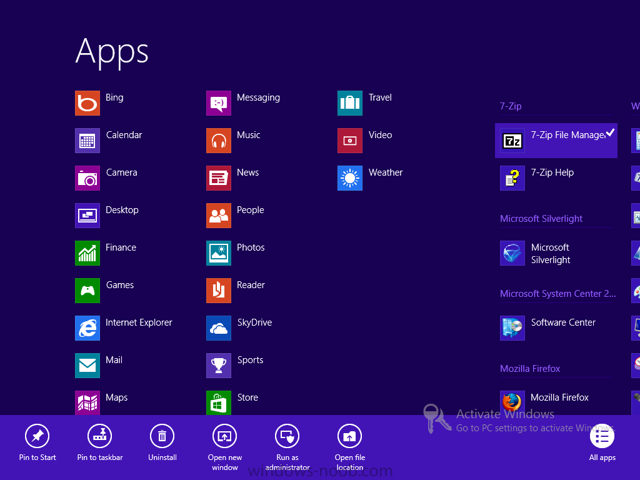Image resolution: width=640 pixels, height=480 pixels.
Task: Open the 7-Zip Help icon
Action: tap(512, 178)
